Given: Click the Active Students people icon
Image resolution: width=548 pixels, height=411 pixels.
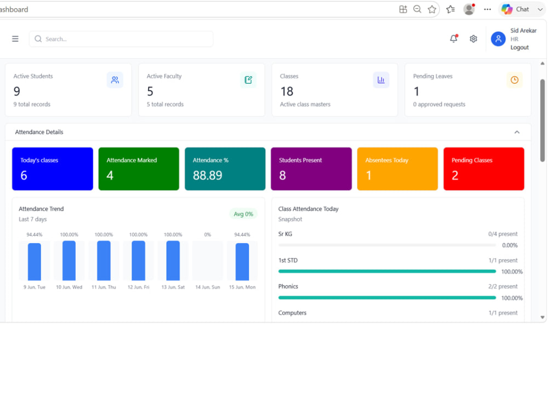Looking at the screenshot, I should (115, 80).
